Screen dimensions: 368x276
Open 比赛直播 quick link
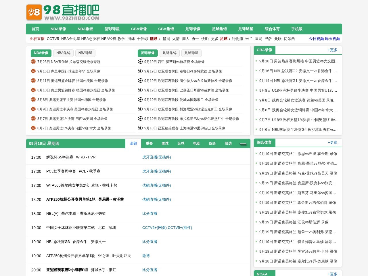[37, 39]
